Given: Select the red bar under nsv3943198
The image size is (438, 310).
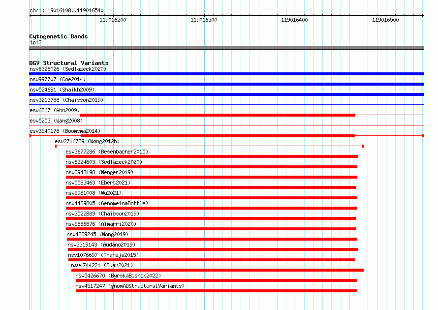Looking at the screenshot, I should [x=212, y=177].
